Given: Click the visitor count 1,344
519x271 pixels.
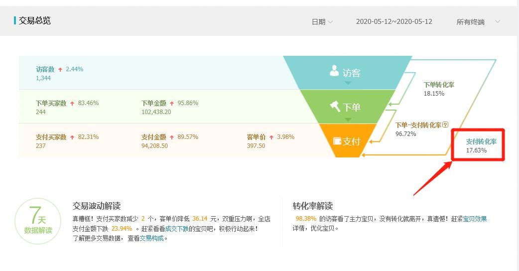Looking at the screenshot, I should (x=43, y=78).
